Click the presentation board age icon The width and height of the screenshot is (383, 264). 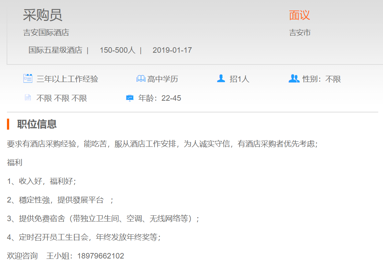[130, 98]
